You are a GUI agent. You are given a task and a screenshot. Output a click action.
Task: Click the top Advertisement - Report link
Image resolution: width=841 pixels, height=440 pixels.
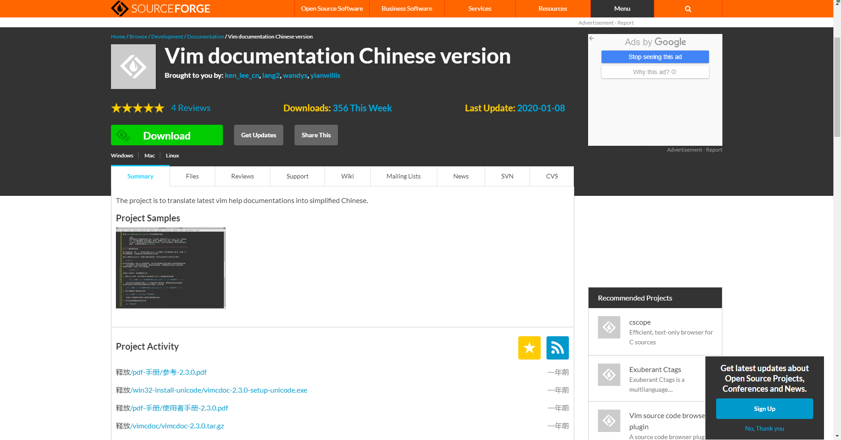606,23
